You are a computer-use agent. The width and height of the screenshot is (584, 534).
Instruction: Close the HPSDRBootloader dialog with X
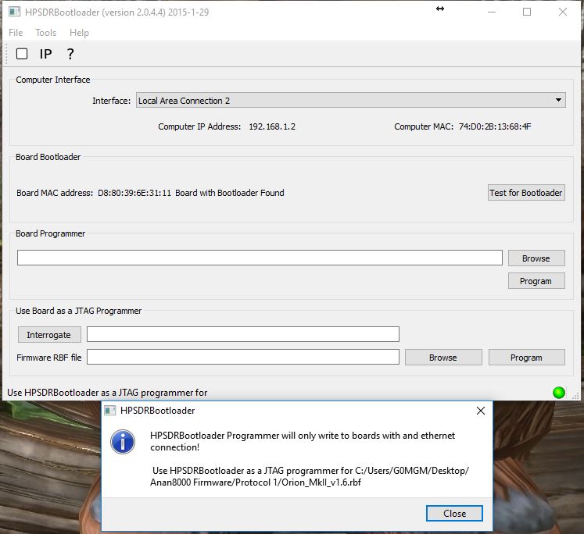(481, 411)
